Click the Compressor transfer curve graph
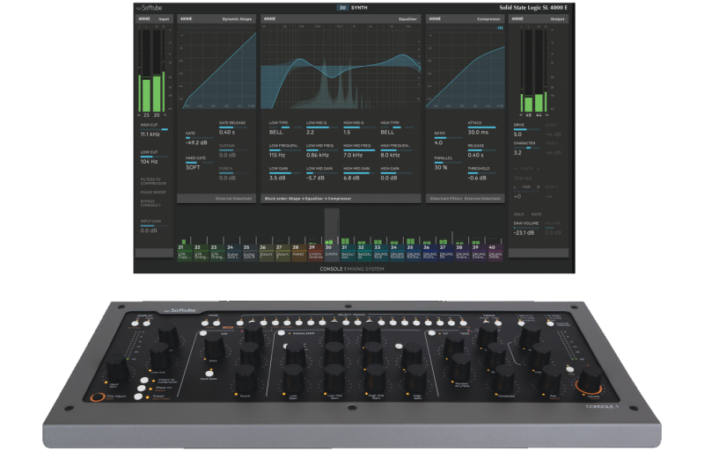 pyautogui.click(x=466, y=69)
